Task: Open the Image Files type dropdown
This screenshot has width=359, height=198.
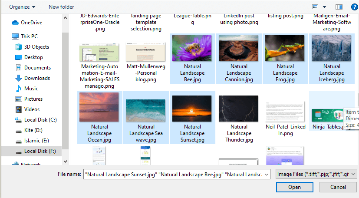Action: pos(316,174)
